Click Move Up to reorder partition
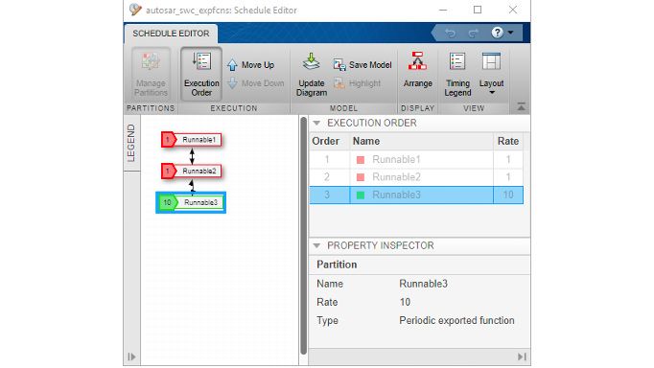The width and height of the screenshot is (654, 368). click(x=250, y=65)
